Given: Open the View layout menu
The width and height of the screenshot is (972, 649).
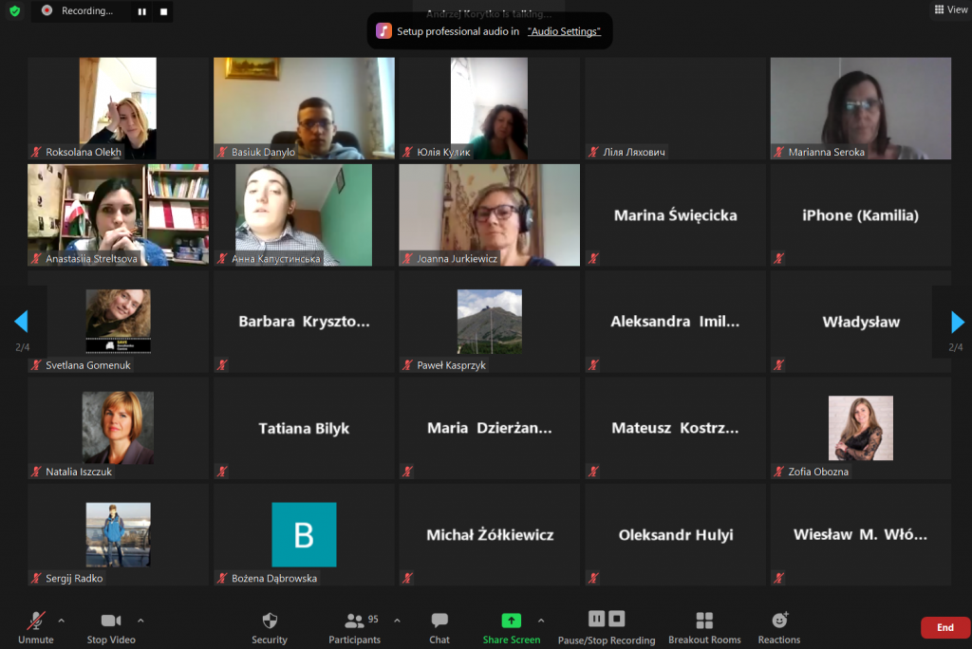Looking at the screenshot, I should pyautogui.click(x=950, y=9).
